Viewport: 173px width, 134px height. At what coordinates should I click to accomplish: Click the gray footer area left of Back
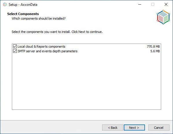point(51,127)
